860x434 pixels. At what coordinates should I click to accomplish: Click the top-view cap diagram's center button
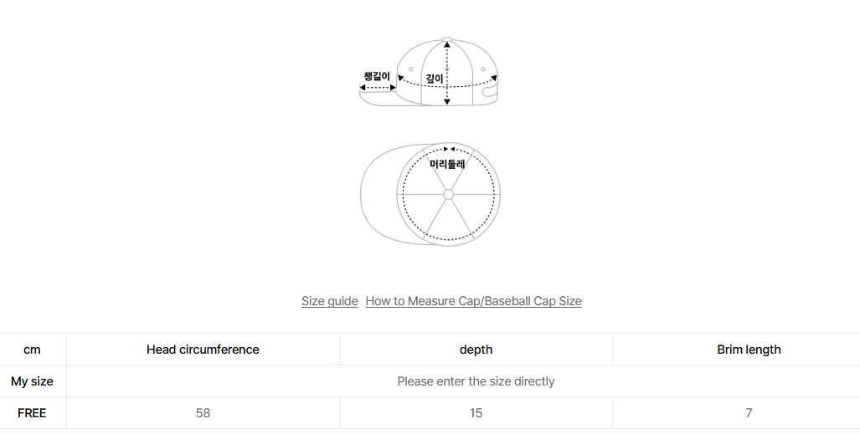tap(448, 194)
